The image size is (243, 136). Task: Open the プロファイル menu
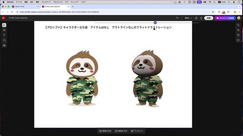point(58,2)
